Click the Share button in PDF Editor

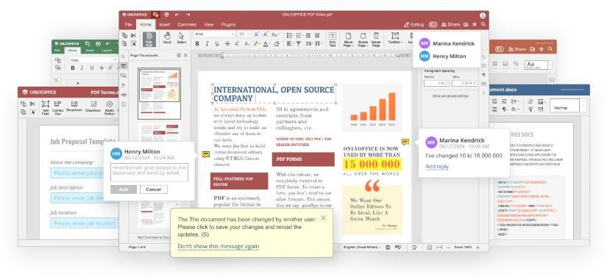[450, 24]
